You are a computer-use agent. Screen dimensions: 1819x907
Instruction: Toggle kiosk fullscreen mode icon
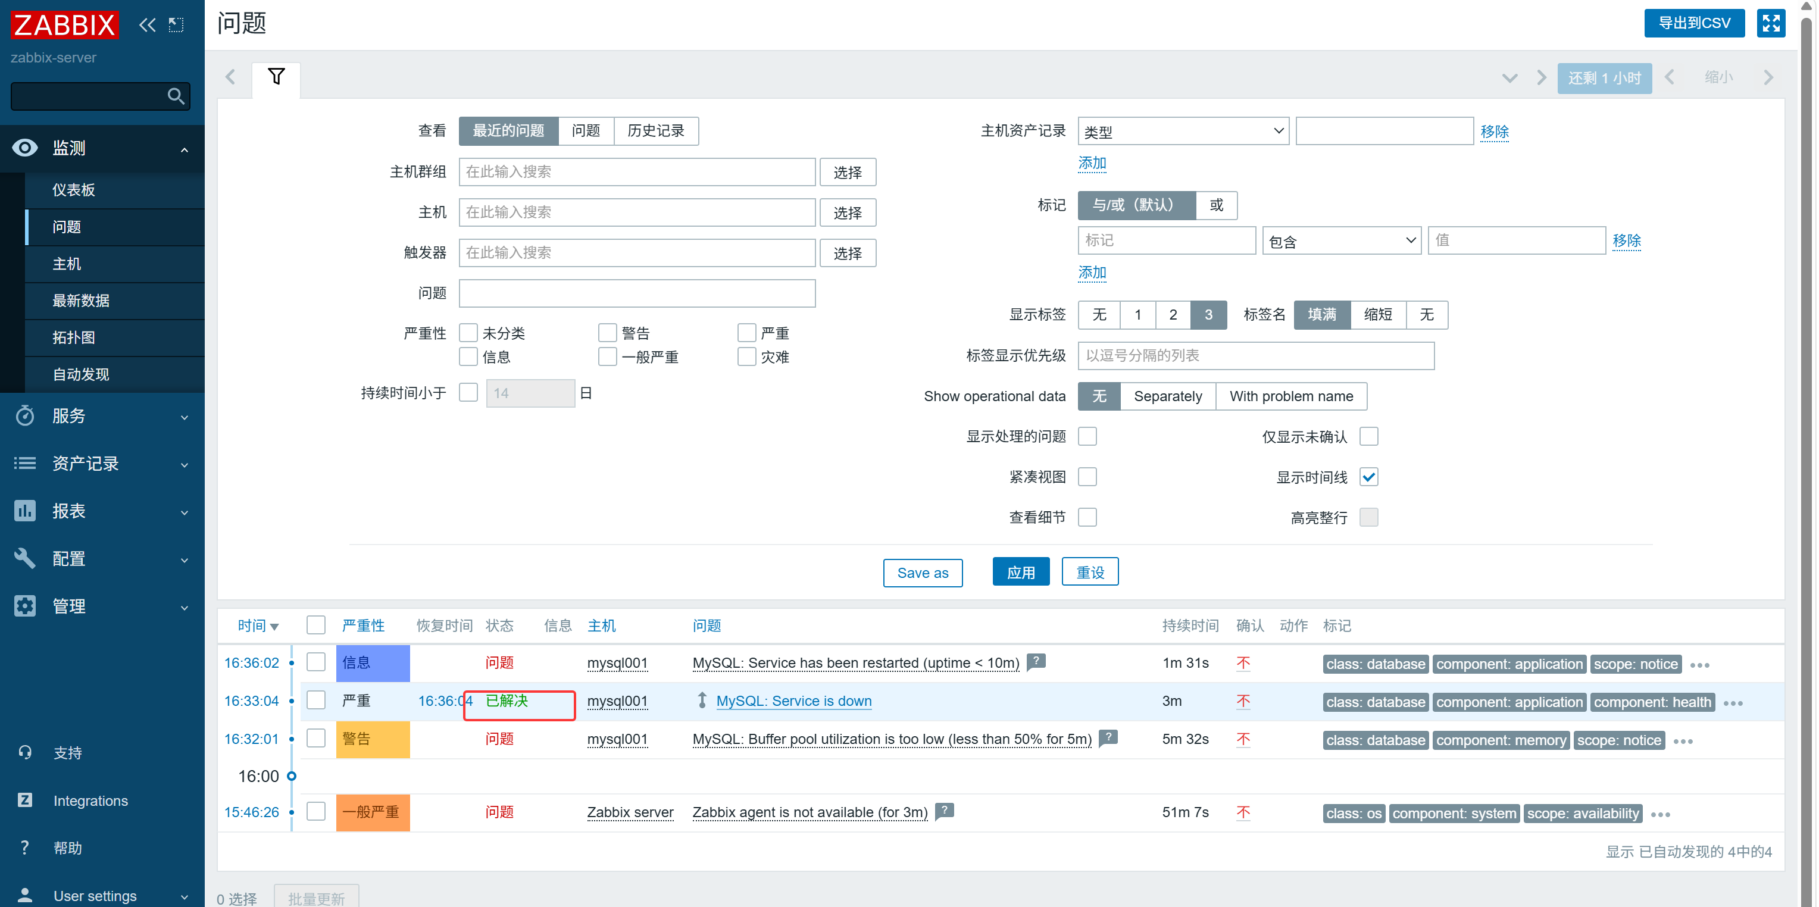(x=1770, y=23)
